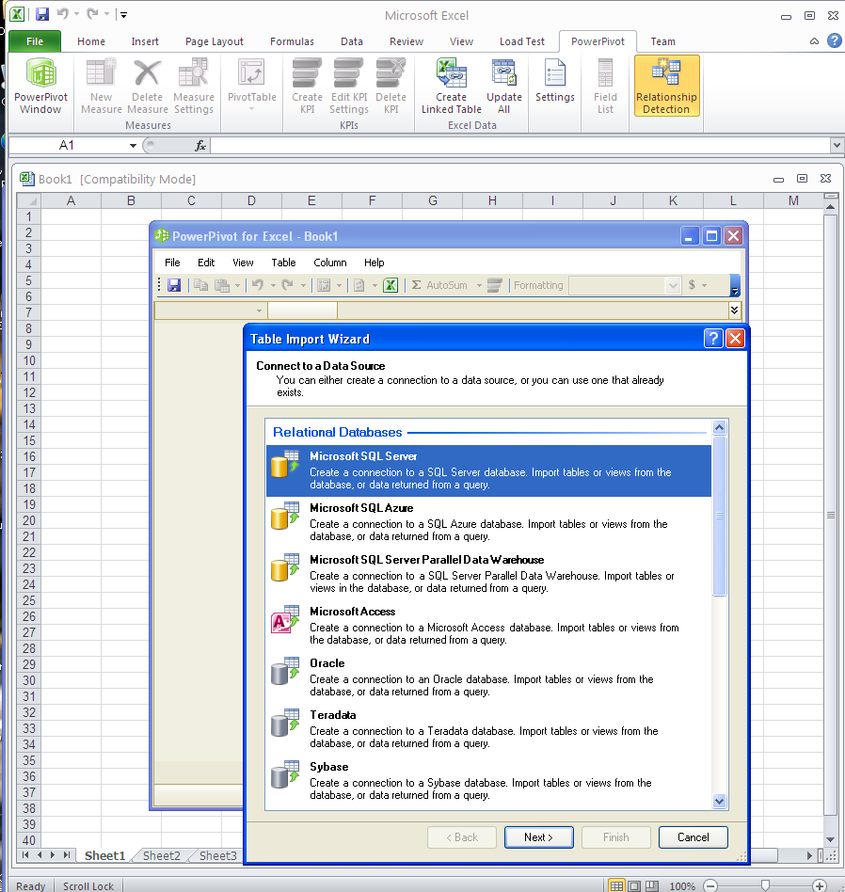845x892 pixels.
Task: Click the Save icon in PowerPivot toolbar
Action: point(174,285)
